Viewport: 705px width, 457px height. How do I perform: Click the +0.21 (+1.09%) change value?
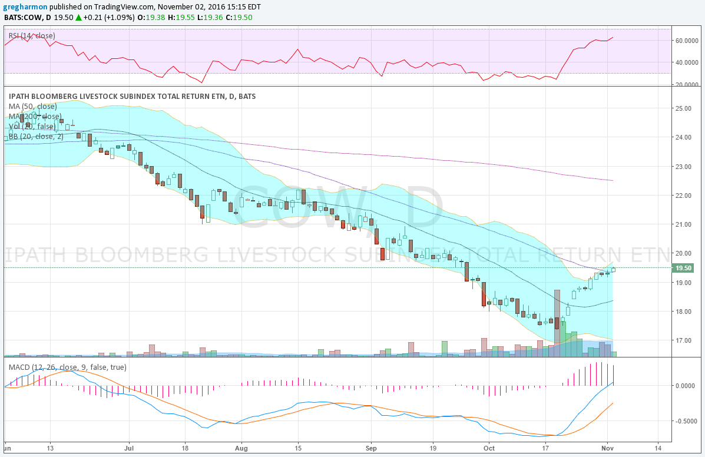pos(109,18)
